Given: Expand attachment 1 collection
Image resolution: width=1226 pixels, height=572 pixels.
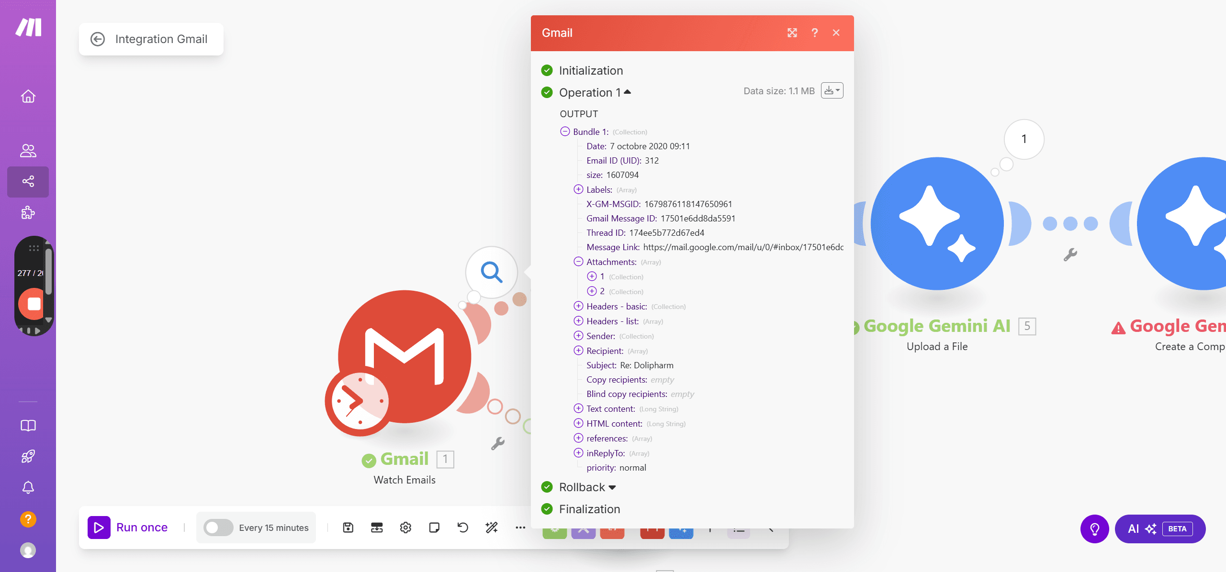Looking at the screenshot, I should click(592, 276).
